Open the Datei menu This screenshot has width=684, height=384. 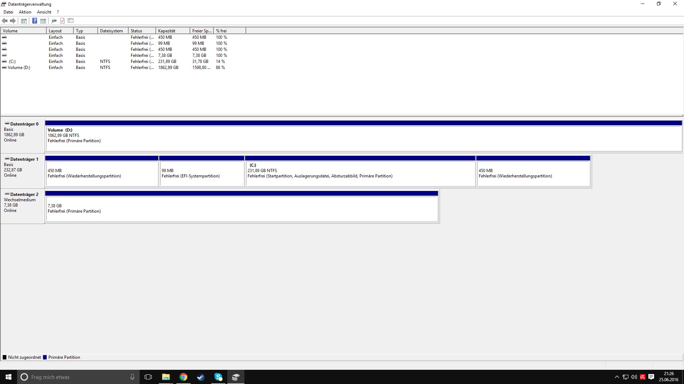click(8, 12)
